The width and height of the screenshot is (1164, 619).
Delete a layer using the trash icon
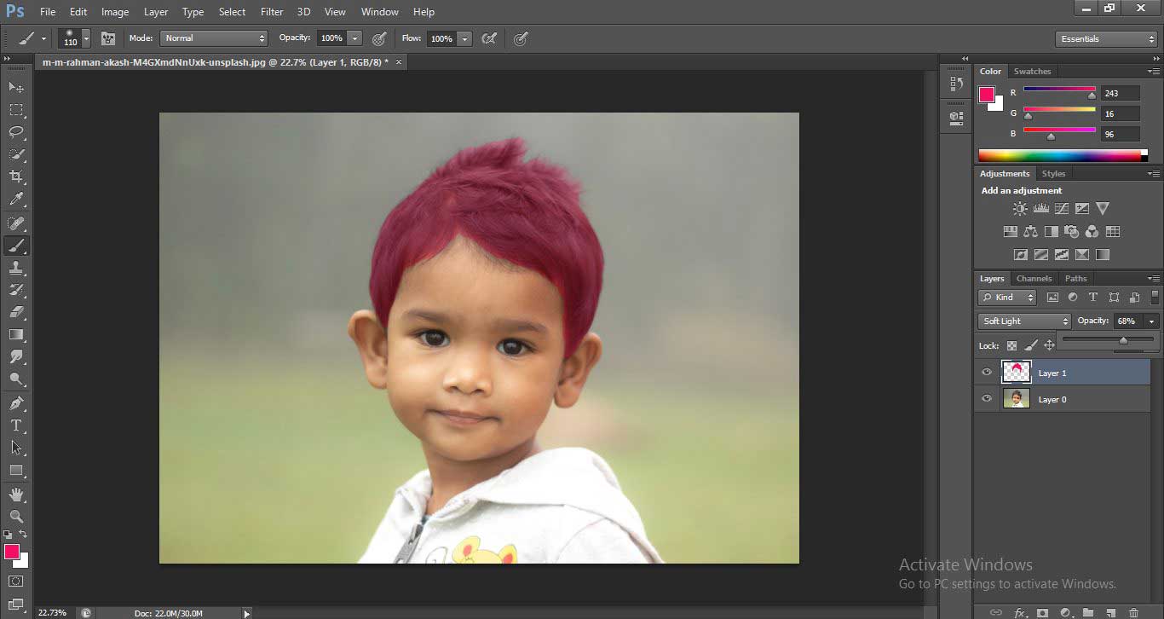coord(1133,611)
